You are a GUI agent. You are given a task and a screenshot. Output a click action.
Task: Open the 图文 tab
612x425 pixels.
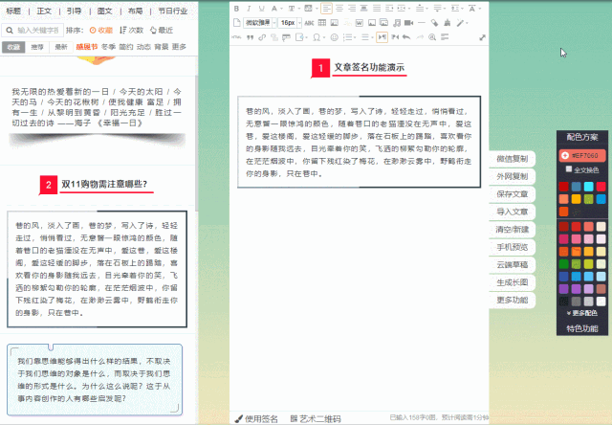point(104,11)
